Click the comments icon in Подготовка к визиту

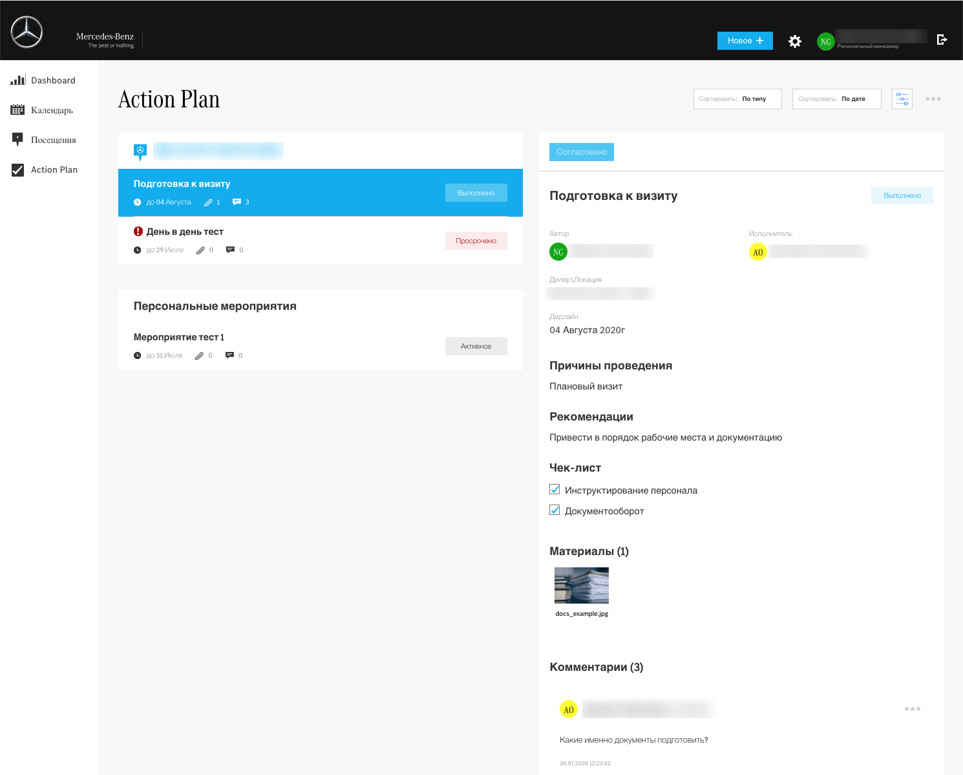[237, 202]
